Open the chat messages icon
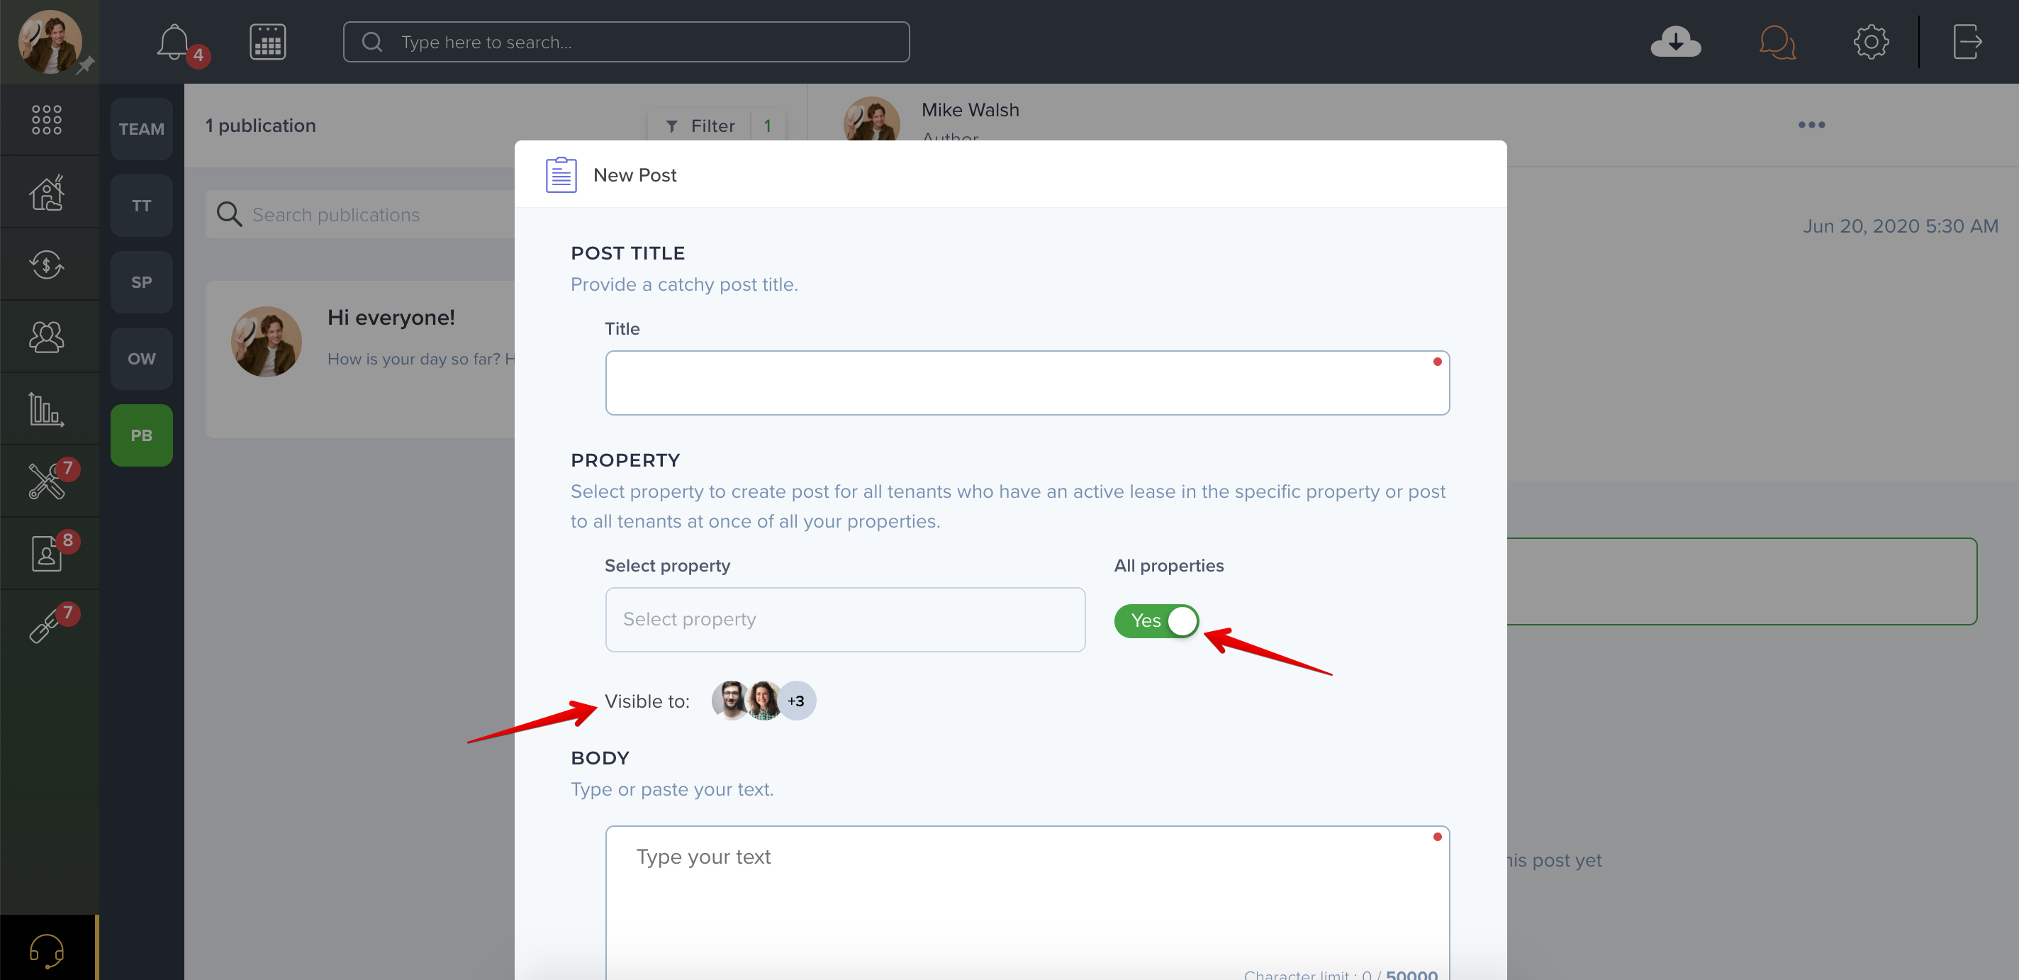Screen dimensions: 2019x980 (1777, 43)
